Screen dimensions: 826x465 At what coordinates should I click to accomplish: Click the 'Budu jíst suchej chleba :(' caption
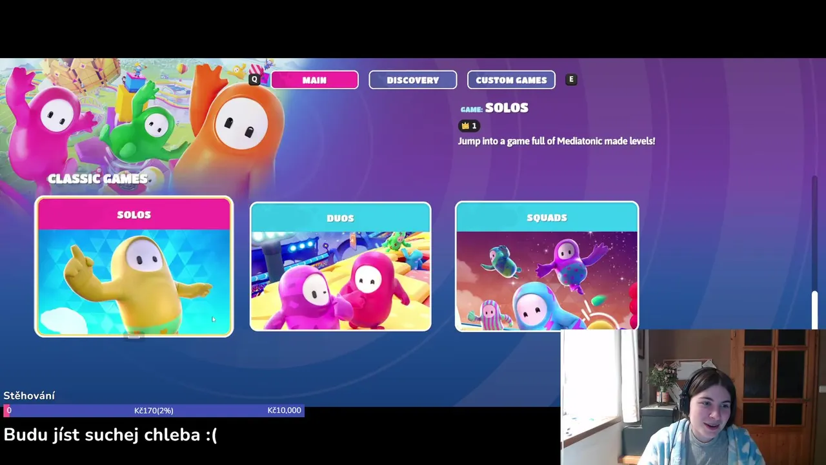[110, 435]
